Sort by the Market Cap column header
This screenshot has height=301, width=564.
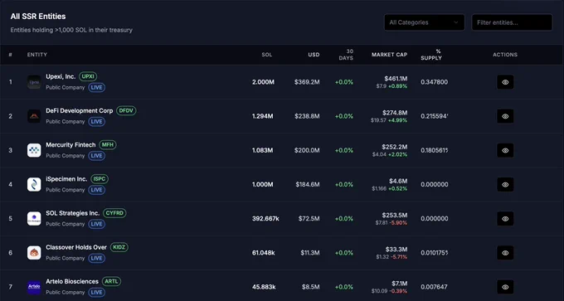coord(390,55)
